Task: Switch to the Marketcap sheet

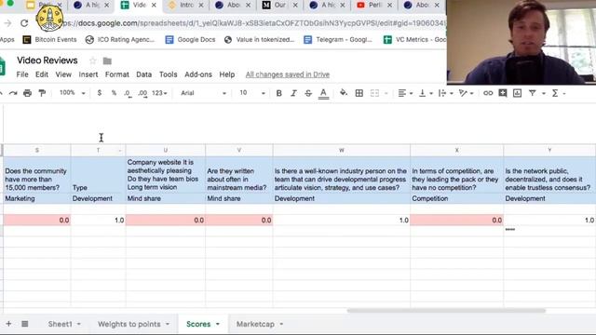Action: pyautogui.click(x=255, y=324)
